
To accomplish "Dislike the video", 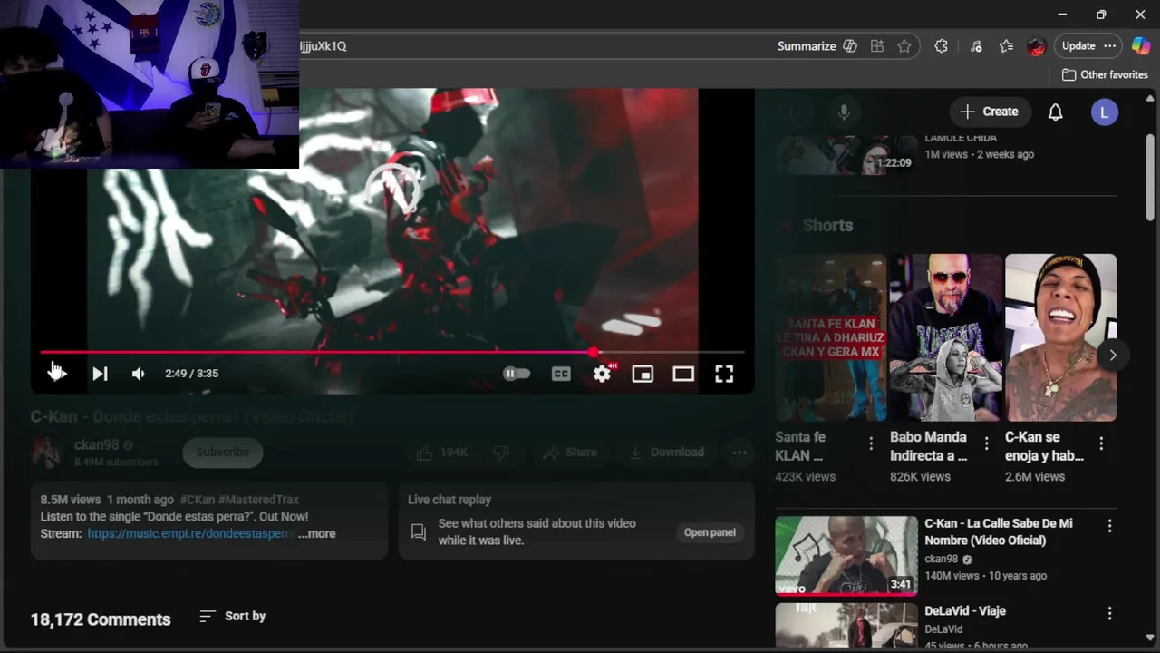I will point(501,453).
